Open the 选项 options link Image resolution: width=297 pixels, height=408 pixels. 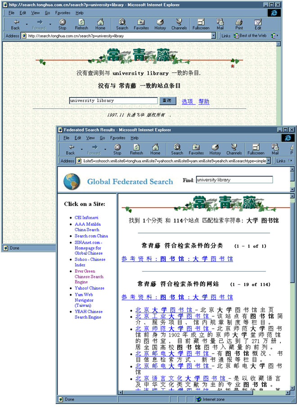[188, 102]
